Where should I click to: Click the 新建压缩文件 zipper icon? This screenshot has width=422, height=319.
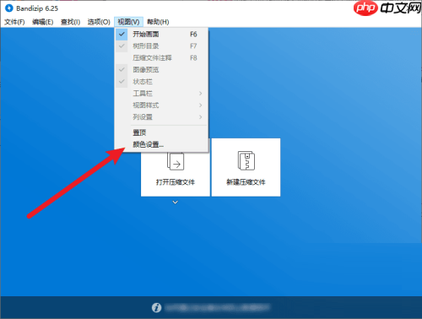coord(246,160)
